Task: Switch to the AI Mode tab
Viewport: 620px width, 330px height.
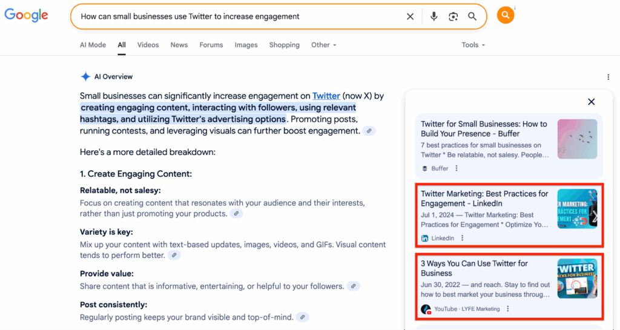Action: click(93, 45)
